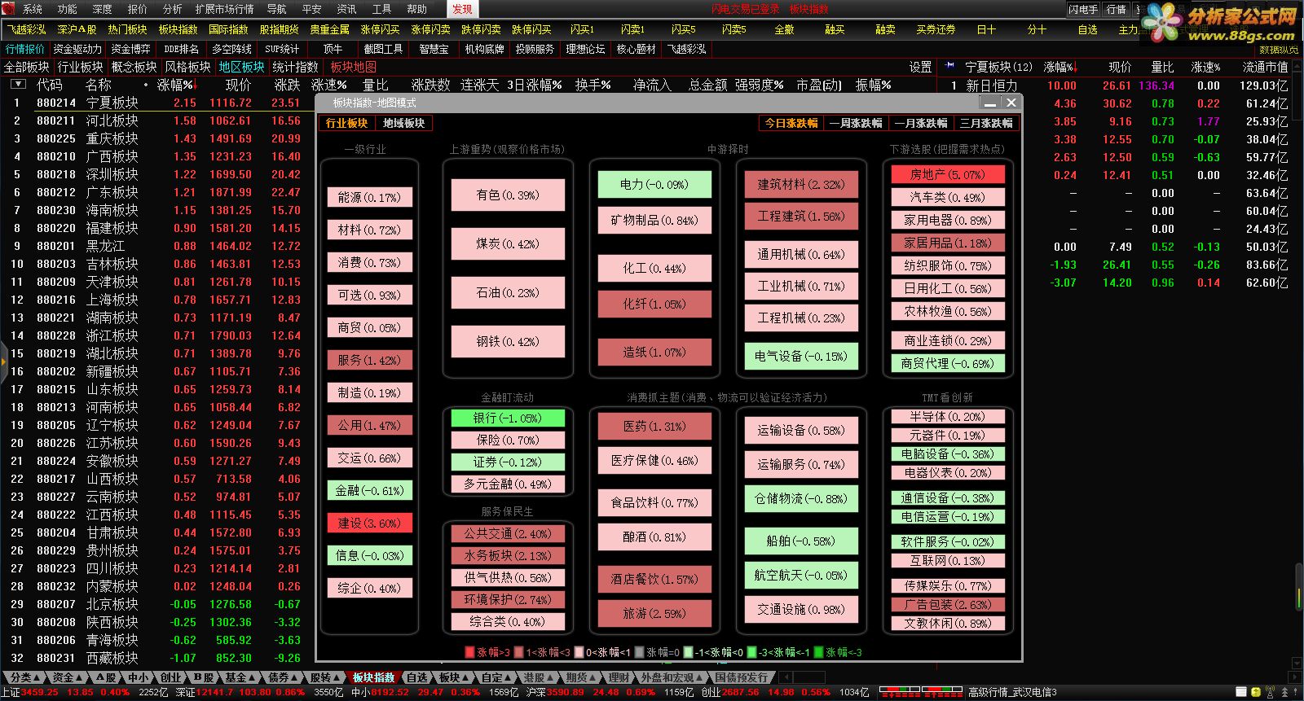Select the 行业板块 toggle in map window
The image size is (1304, 701).
tap(346, 123)
